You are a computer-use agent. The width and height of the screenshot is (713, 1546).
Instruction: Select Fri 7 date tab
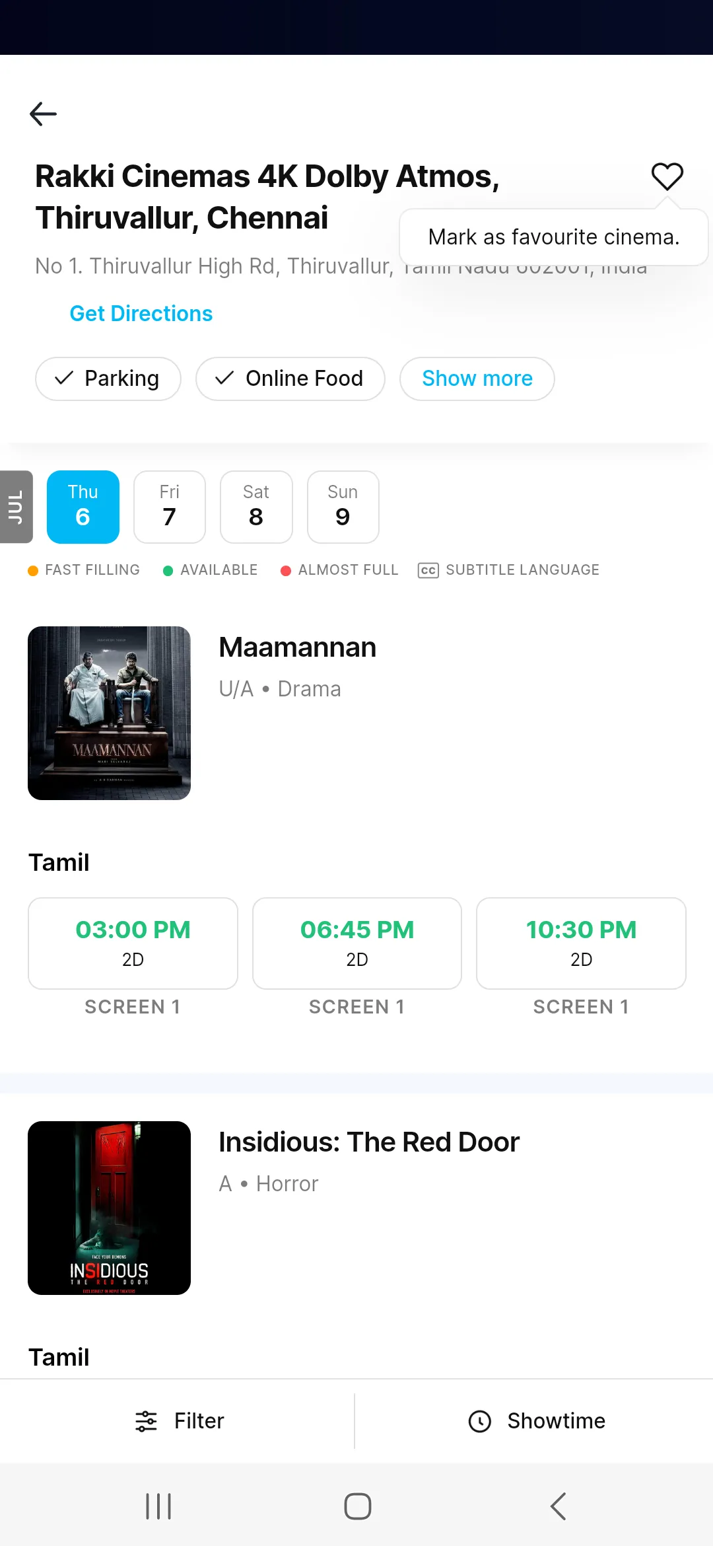click(x=170, y=507)
